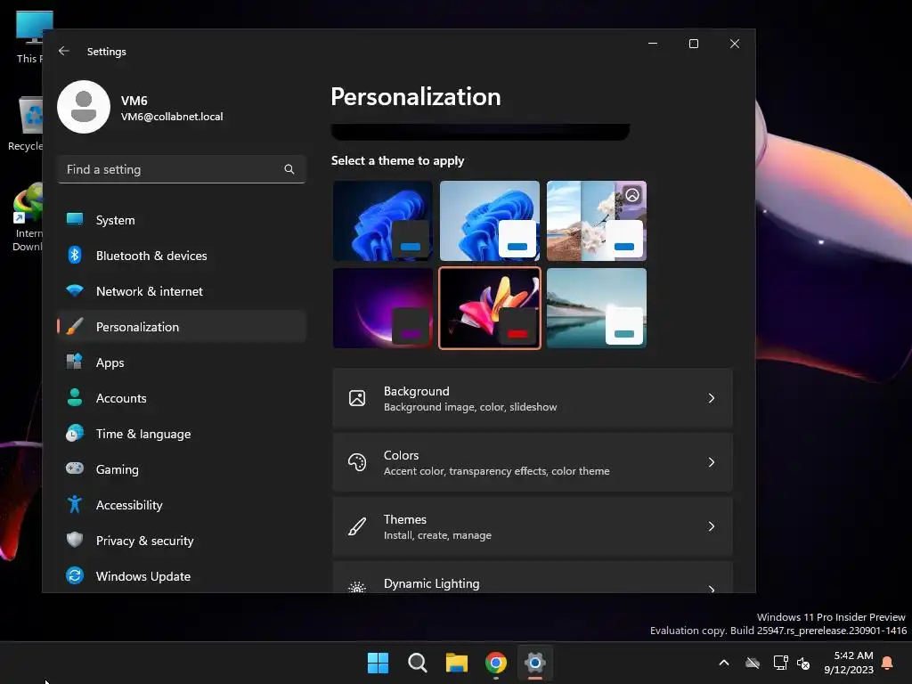Open the VM6 account profile picture
Viewport: 912px width, 684px height.
84,107
